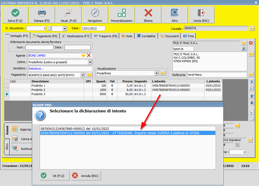Viewport: 259px width, 186px height.
Task: Remove agent BOND JAMES using red X
Action: tap(89, 56)
